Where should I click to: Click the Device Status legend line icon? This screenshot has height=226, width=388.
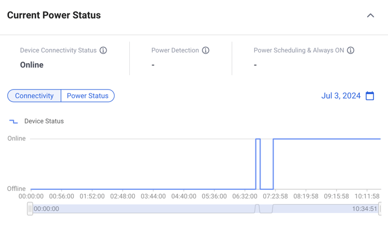[14, 121]
